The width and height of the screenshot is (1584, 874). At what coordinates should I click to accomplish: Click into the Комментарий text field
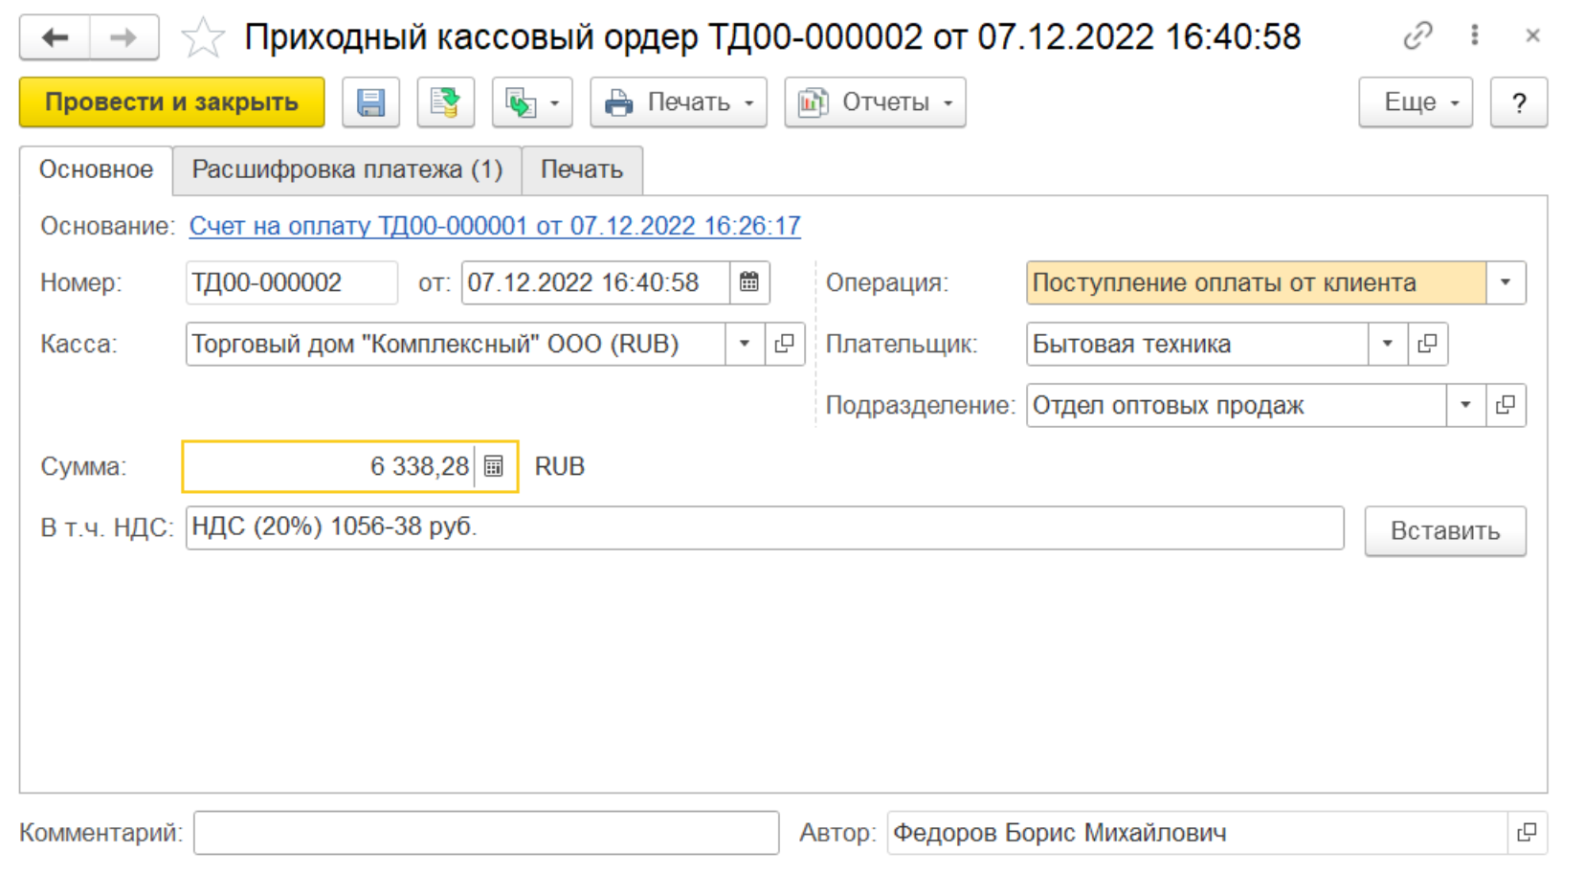(x=485, y=833)
